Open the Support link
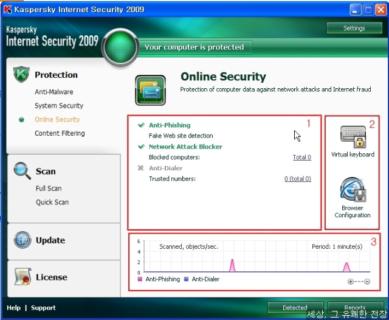Viewport: 389px width, 320px height. [43, 308]
